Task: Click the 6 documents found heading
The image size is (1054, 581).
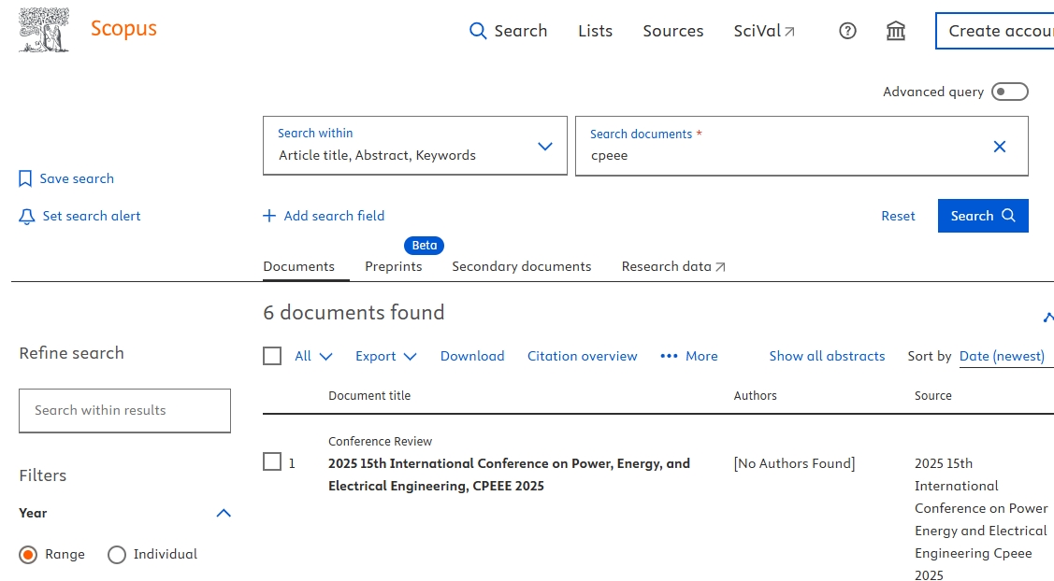Action: [x=354, y=312]
